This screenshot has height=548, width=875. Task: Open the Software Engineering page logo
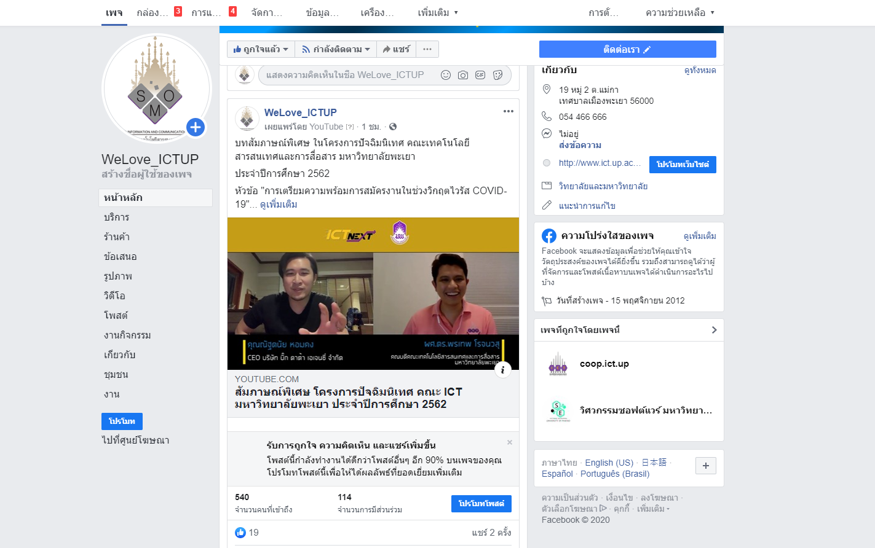point(558,410)
